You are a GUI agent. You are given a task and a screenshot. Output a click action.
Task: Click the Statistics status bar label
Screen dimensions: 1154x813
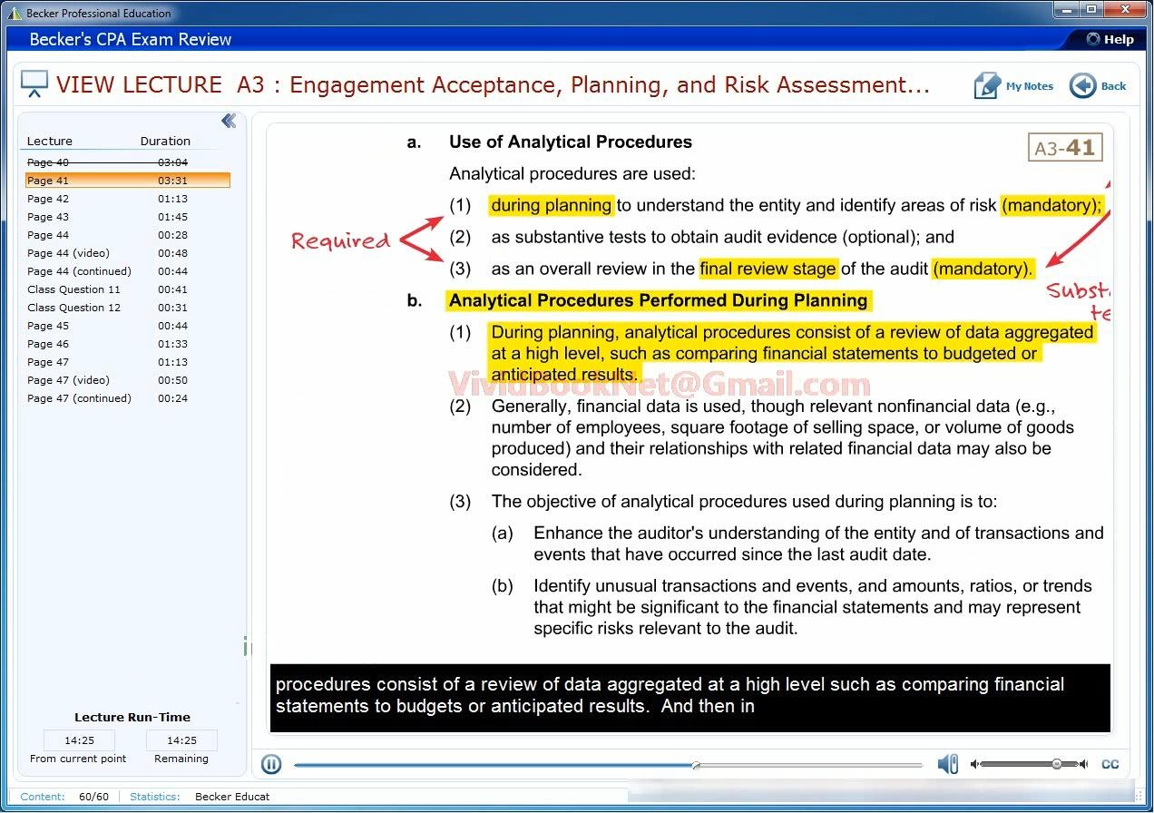pos(155,797)
